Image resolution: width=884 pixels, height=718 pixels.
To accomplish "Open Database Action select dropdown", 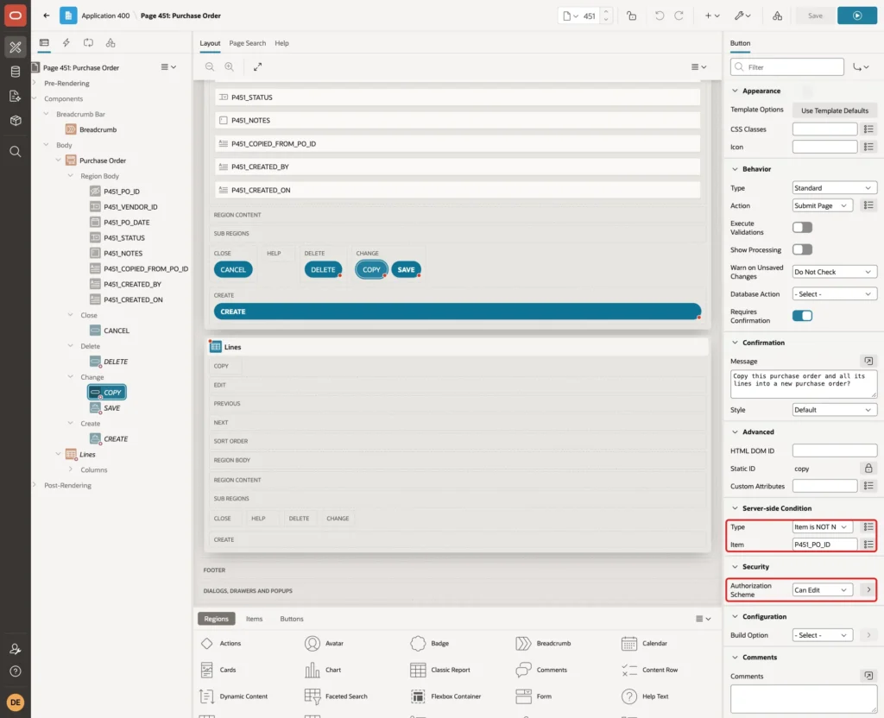I will [835, 294].
